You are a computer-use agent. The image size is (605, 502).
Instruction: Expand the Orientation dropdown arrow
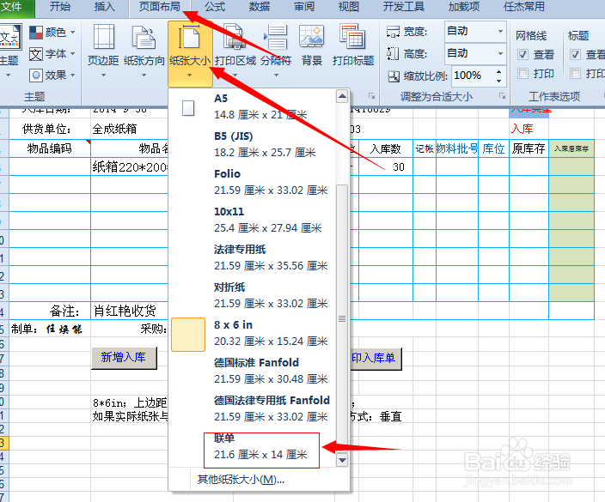pyautogui.click(x=144, y=76)
